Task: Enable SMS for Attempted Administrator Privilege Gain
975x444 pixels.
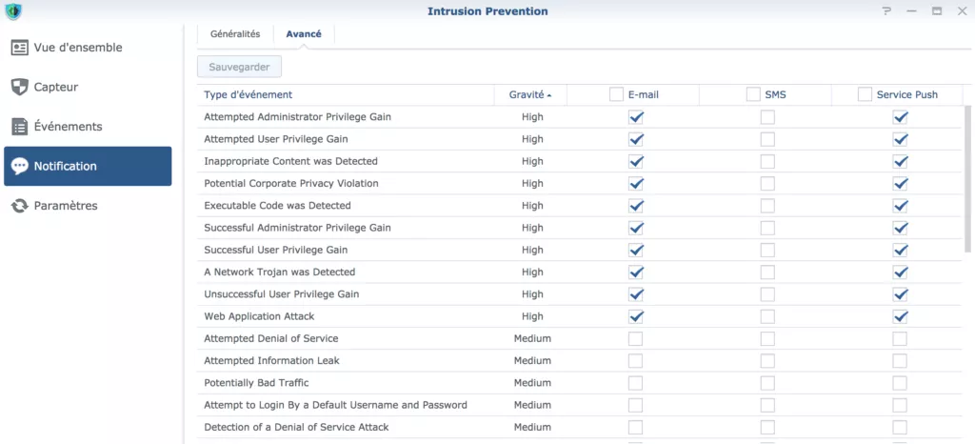Action: point(768,117)
